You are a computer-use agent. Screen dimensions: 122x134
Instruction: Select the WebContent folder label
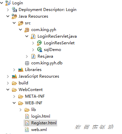[31, 90]
